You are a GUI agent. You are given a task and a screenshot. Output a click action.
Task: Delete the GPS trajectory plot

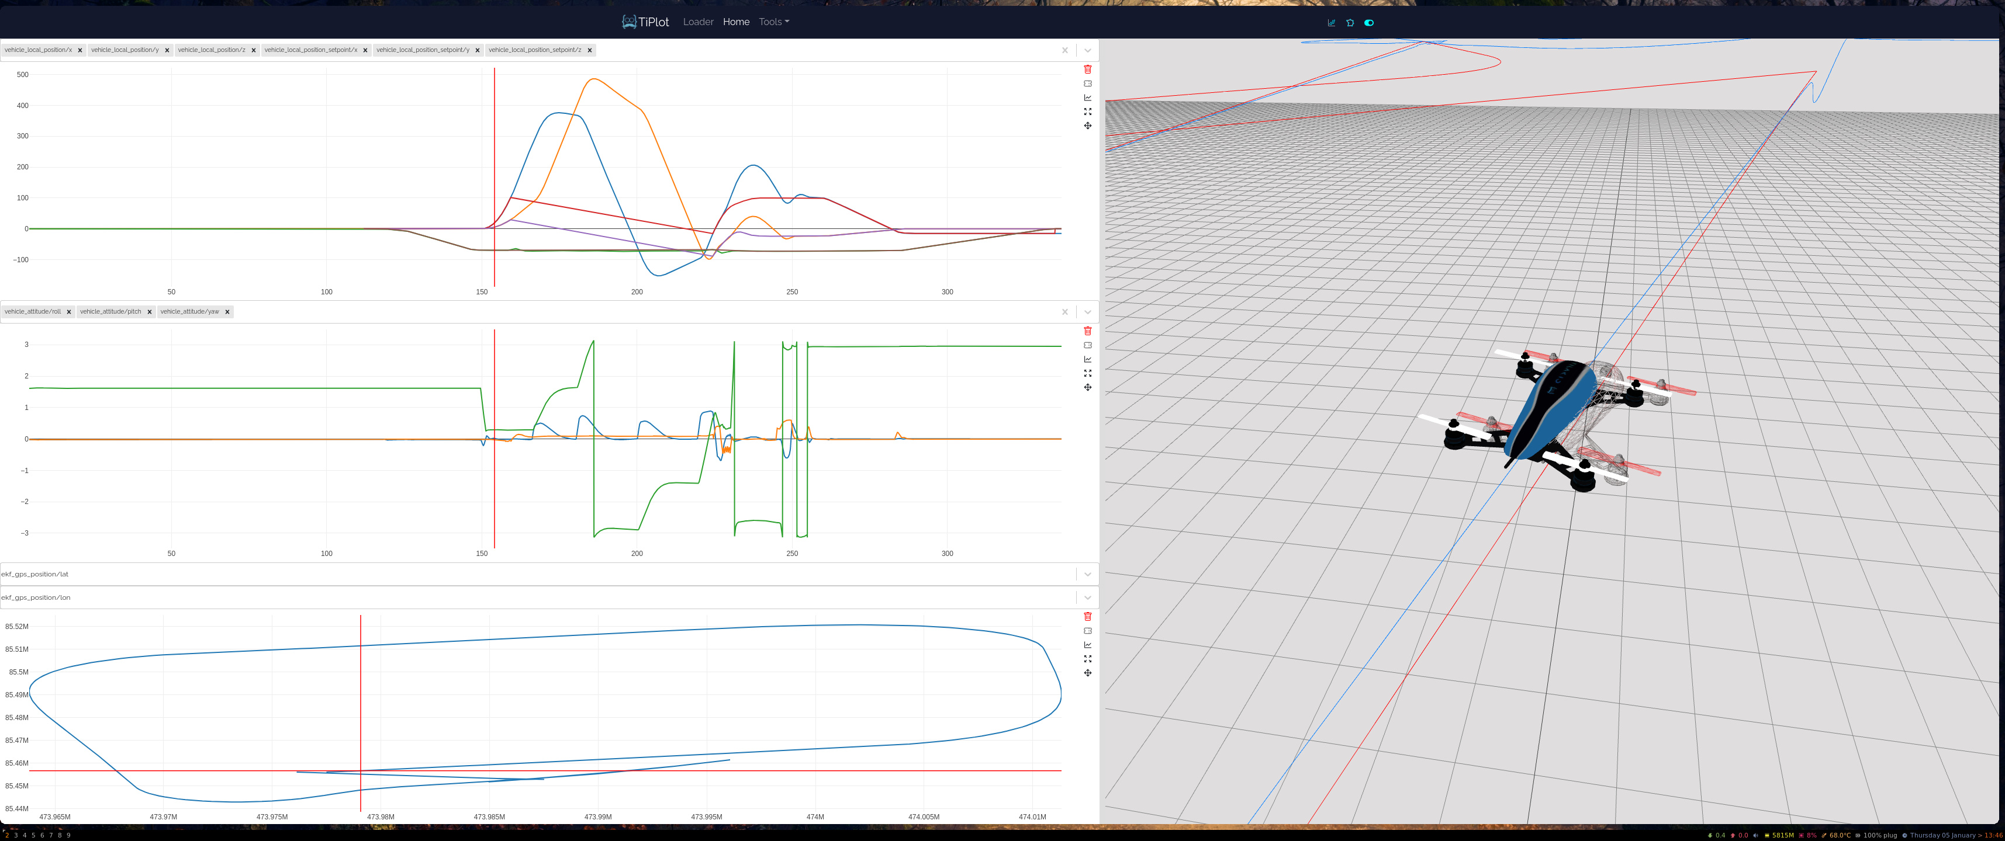point(1087,616)
